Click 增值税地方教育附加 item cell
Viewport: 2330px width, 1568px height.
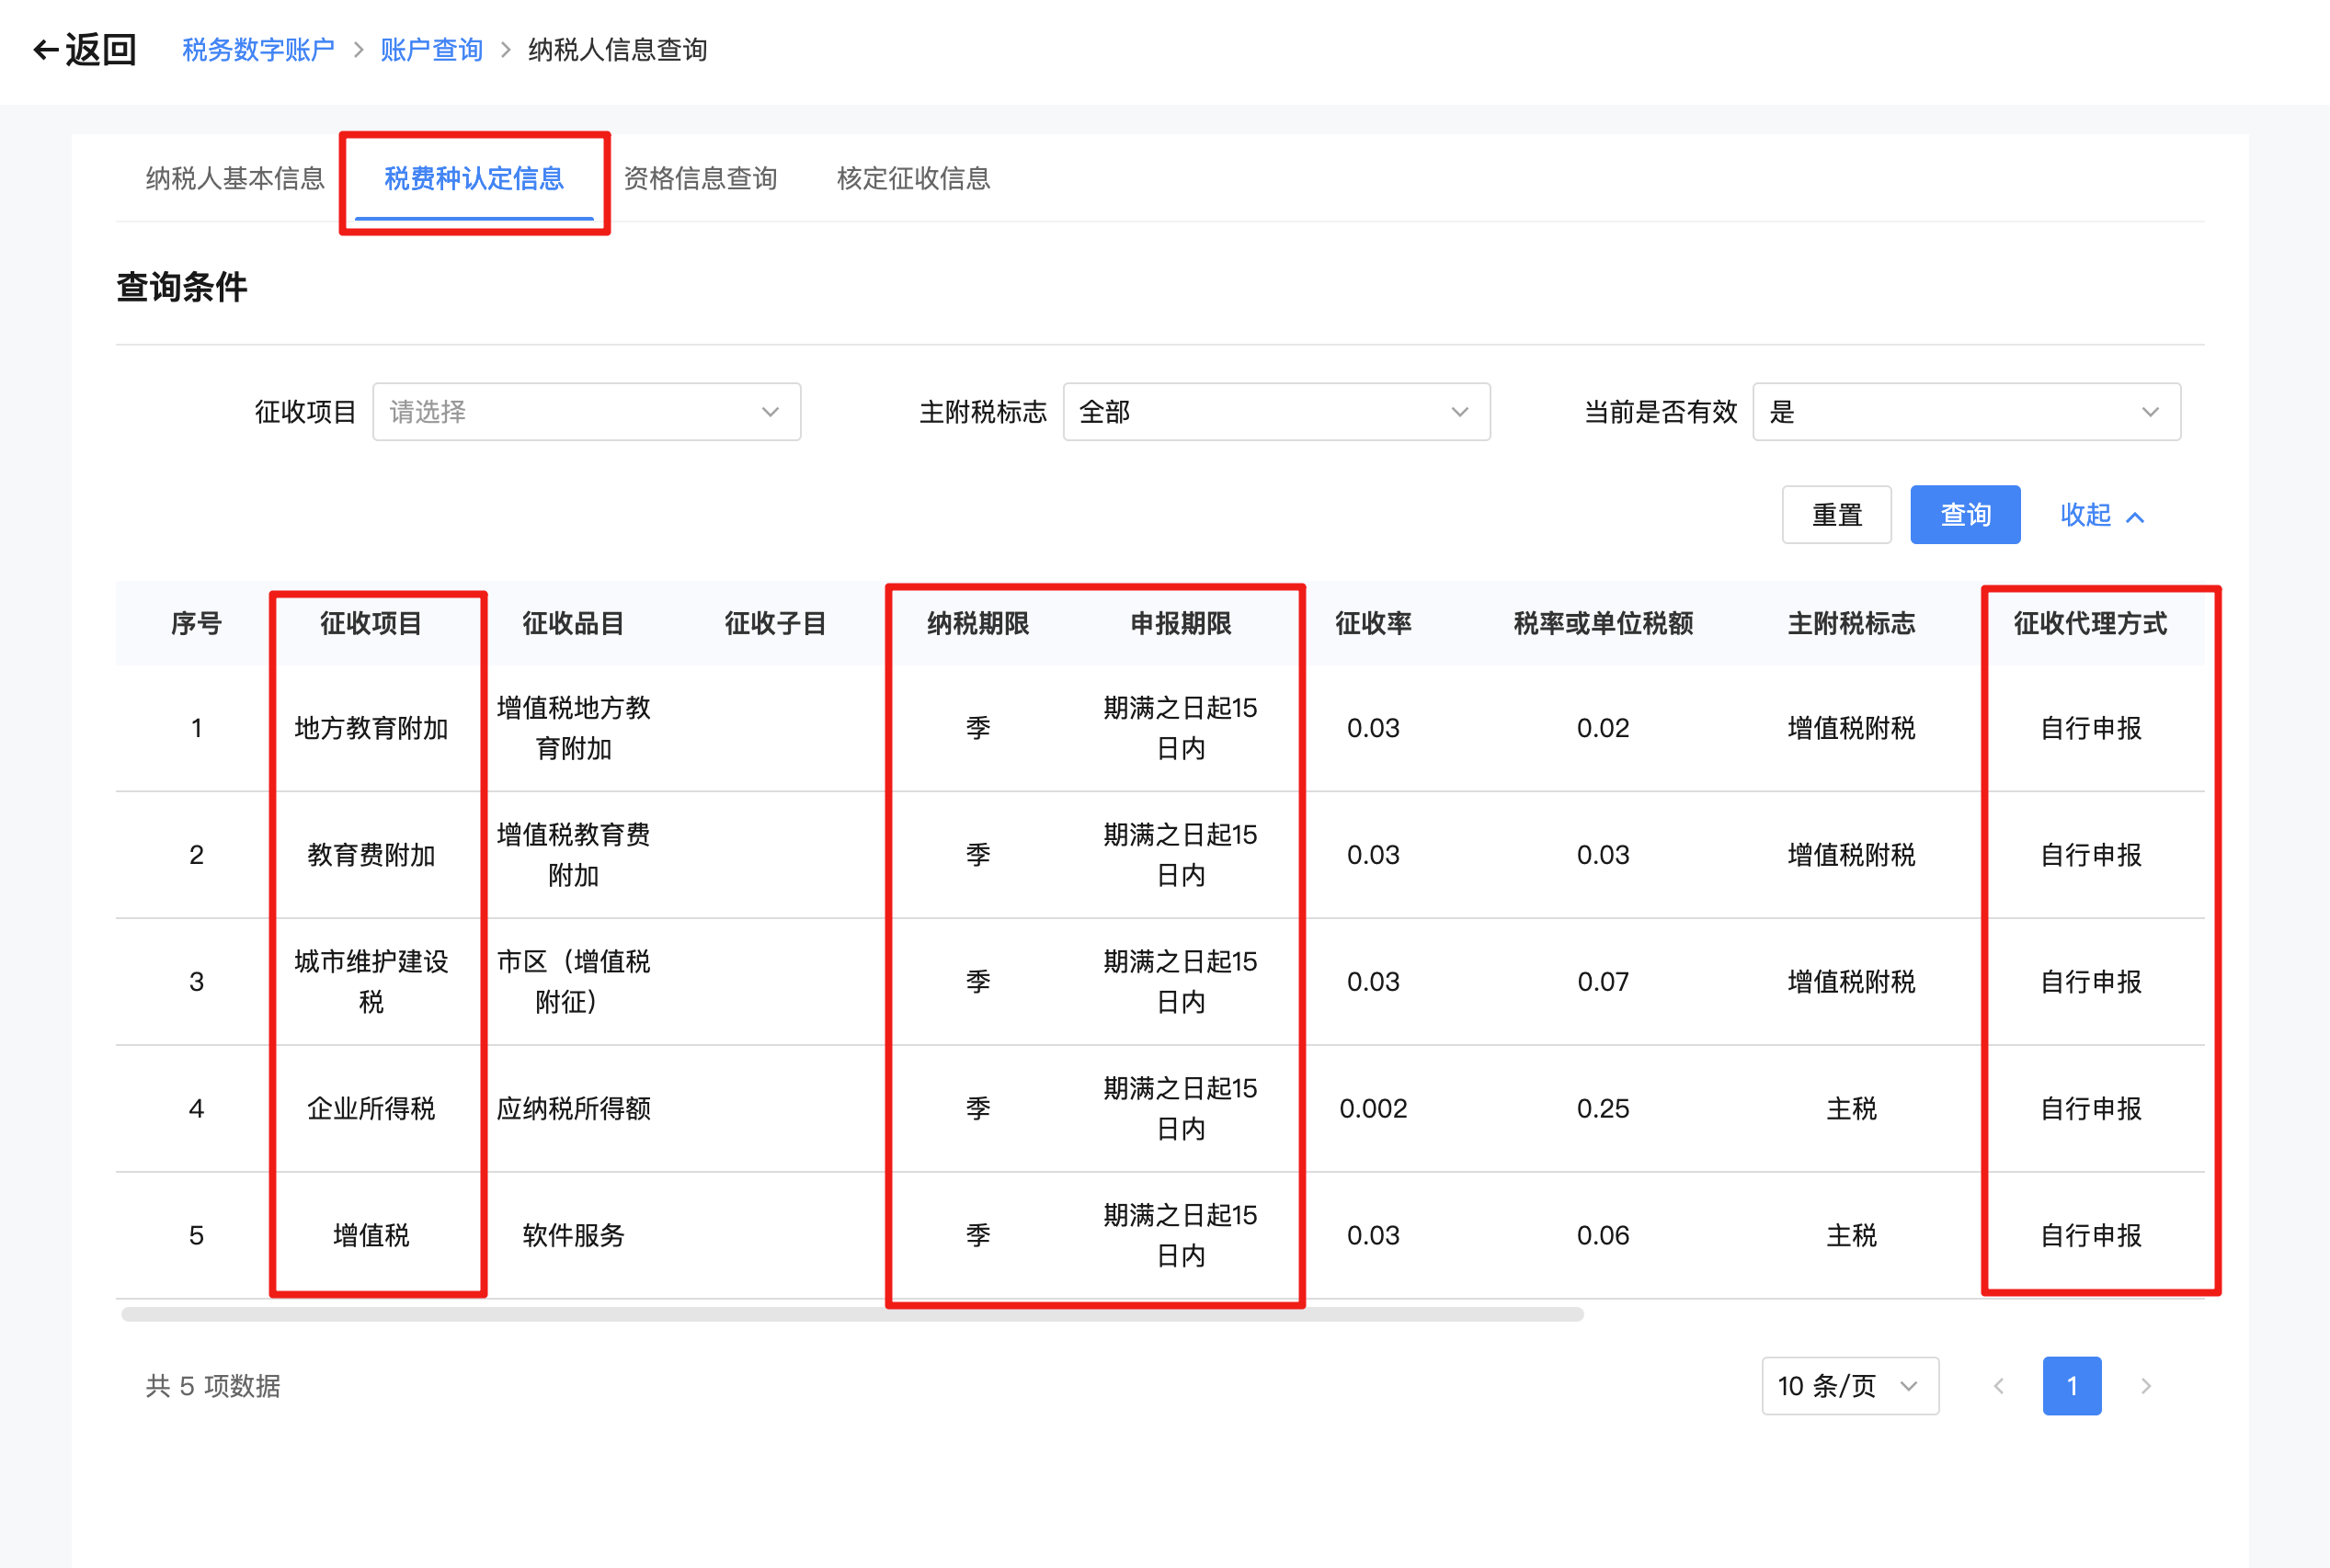573,728
